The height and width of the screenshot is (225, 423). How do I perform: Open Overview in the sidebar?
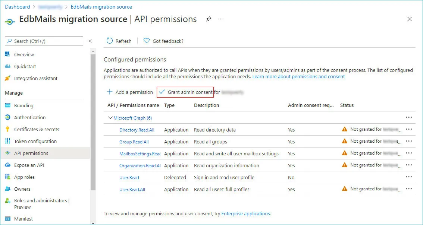click(x=24, y=54)
